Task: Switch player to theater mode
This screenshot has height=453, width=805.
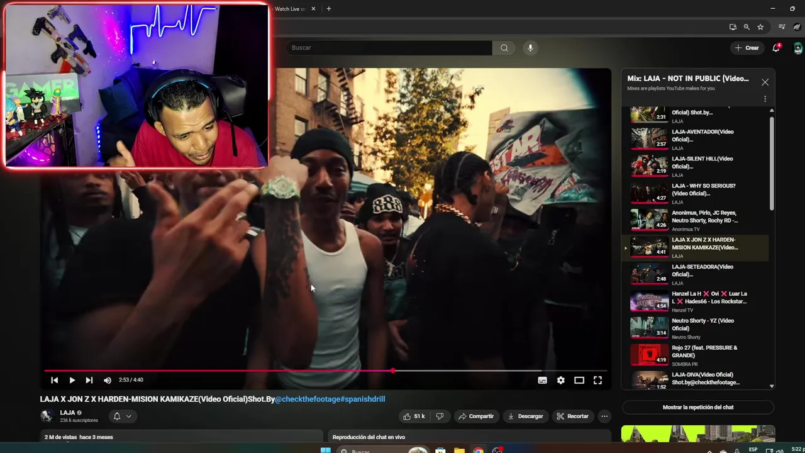Action: pos(579,380)
